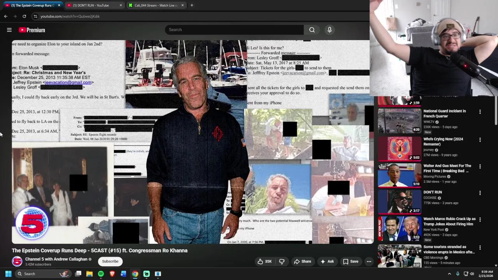The width and height of the screenshot is (498, 280).
Task: Open Task View on the taskbar
Action: [x=78, y=274]
